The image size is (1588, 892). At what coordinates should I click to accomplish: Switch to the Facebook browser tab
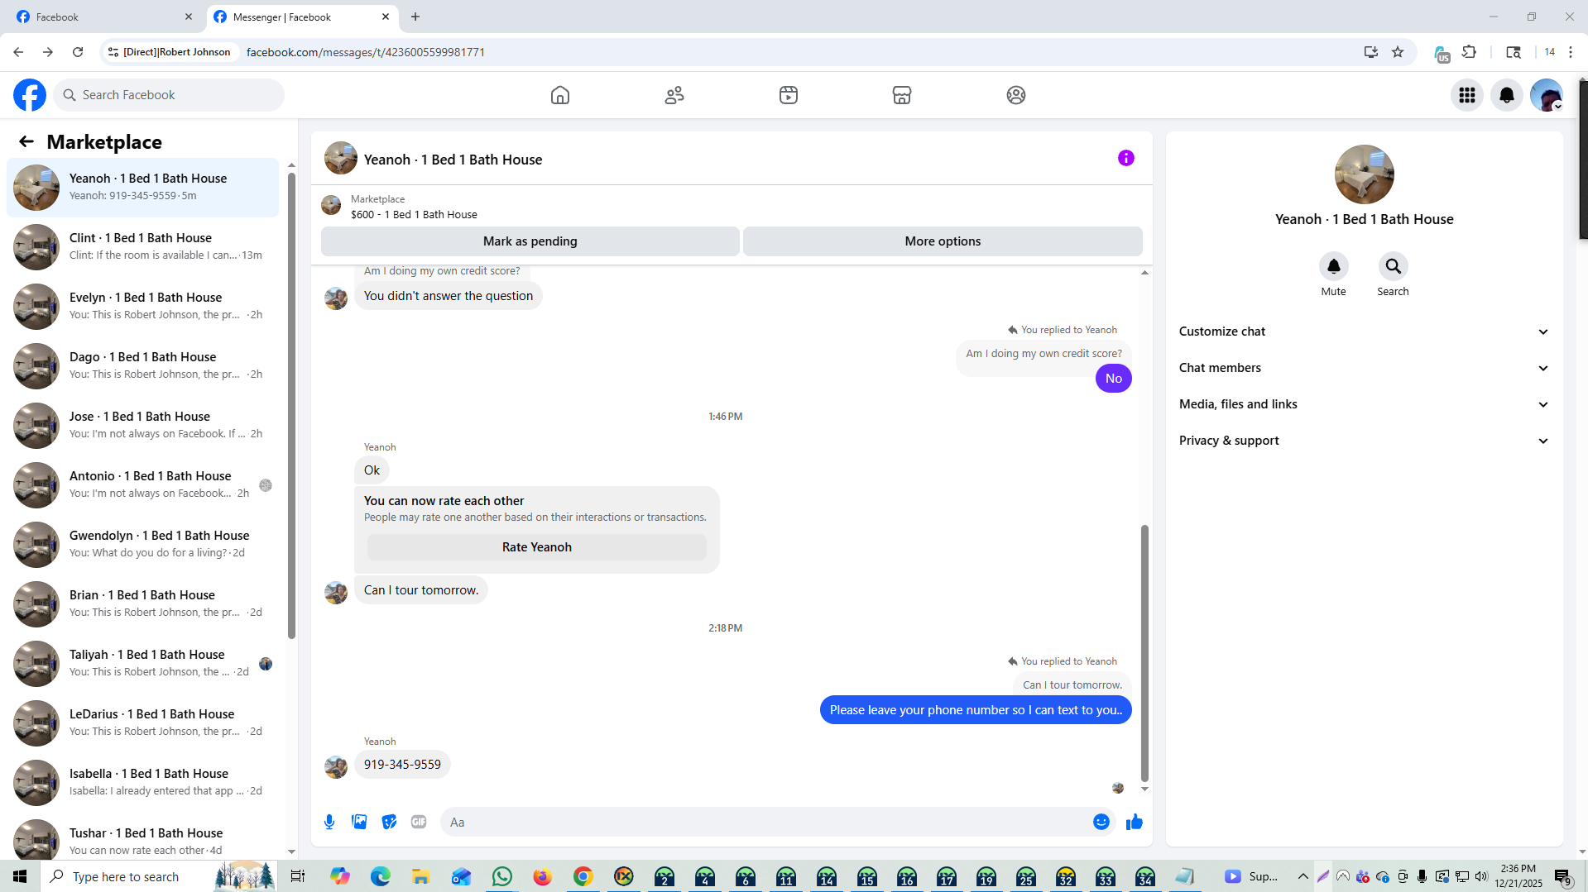click(x=104, y=17)
